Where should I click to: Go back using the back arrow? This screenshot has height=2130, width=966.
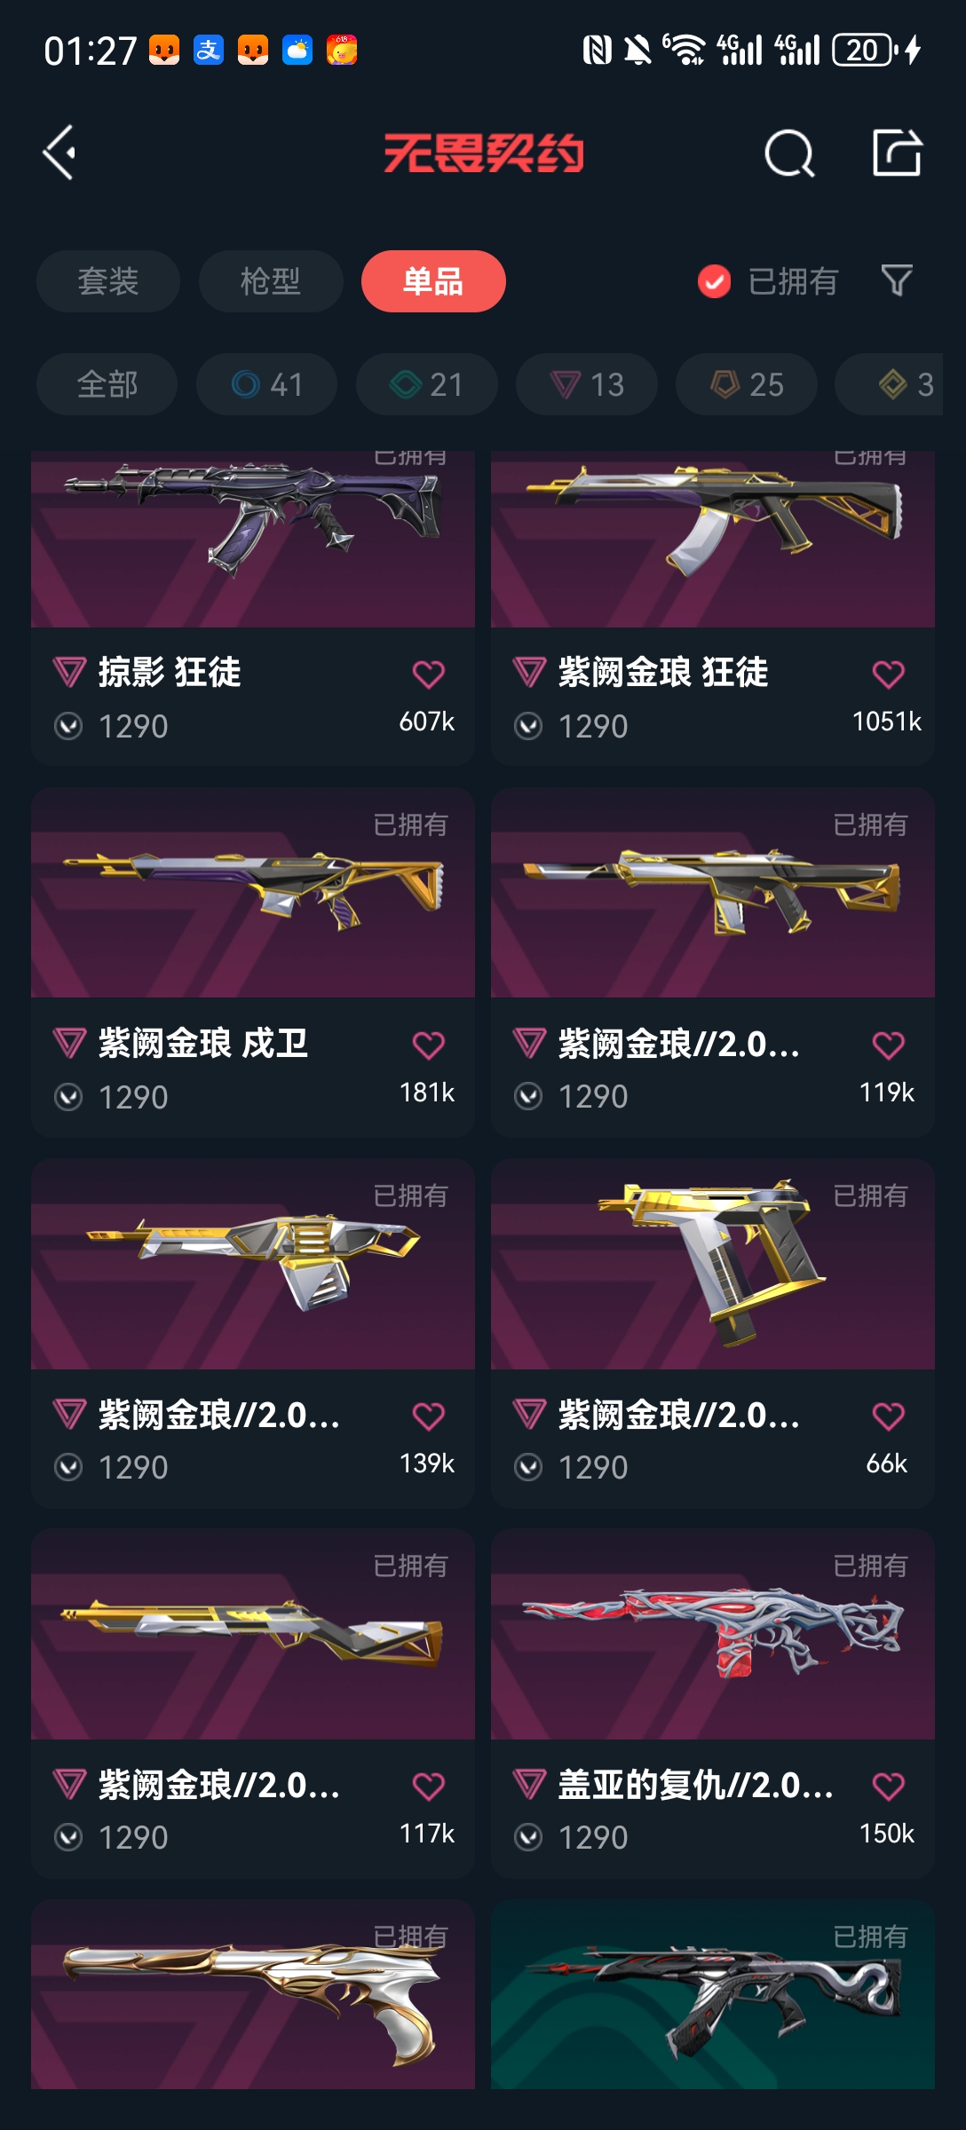coord(59,153)
